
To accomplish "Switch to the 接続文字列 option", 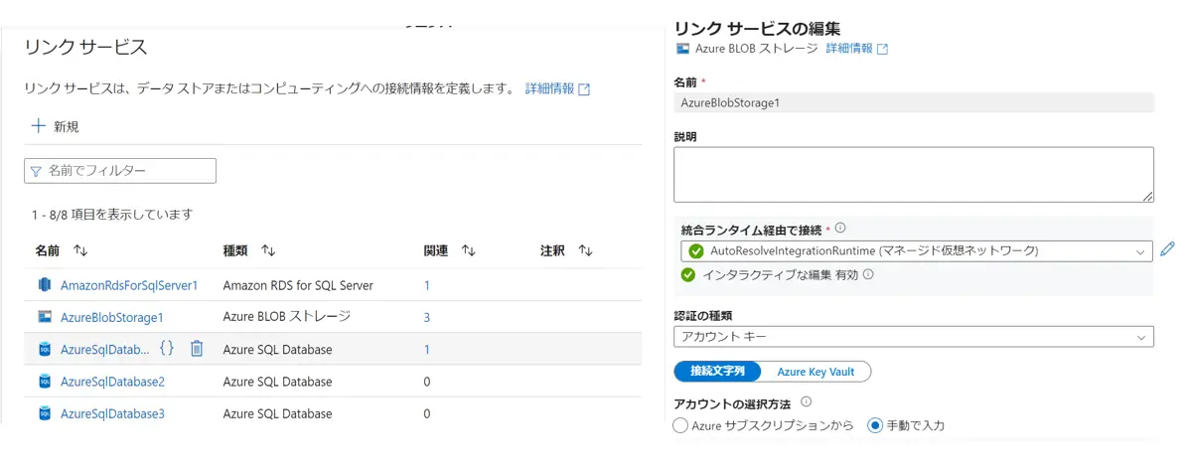I will (717, 372).
